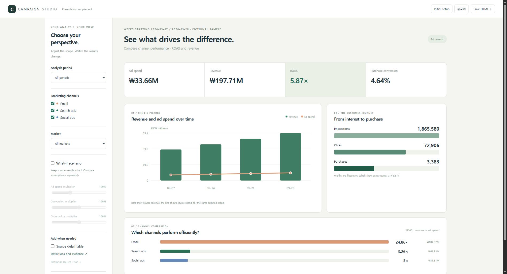This screenshot has width=507, height=274.
Task: Click the revenue bar for 09-21
Action: tap(250, 160)
